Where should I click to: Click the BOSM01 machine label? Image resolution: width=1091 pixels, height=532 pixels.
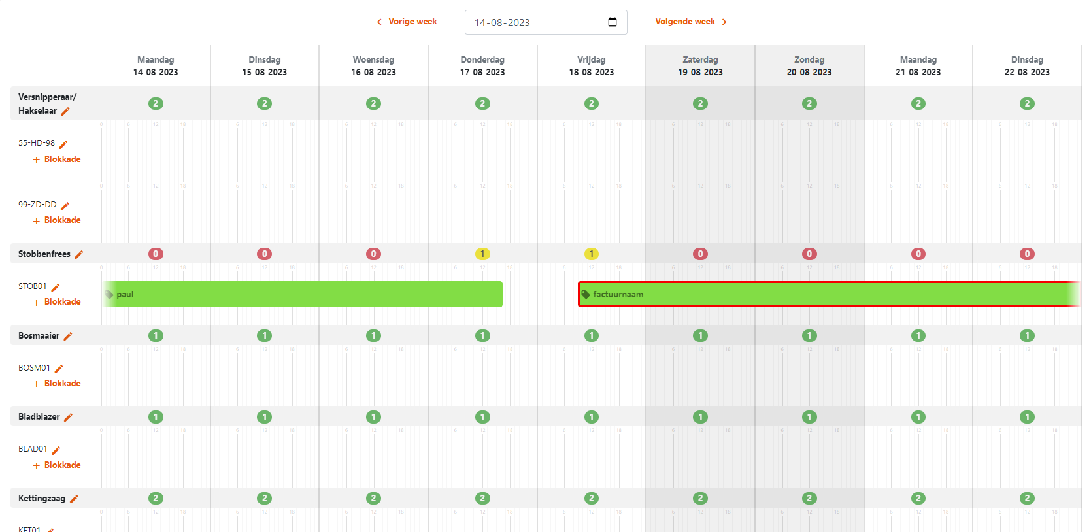coord(34,368)
